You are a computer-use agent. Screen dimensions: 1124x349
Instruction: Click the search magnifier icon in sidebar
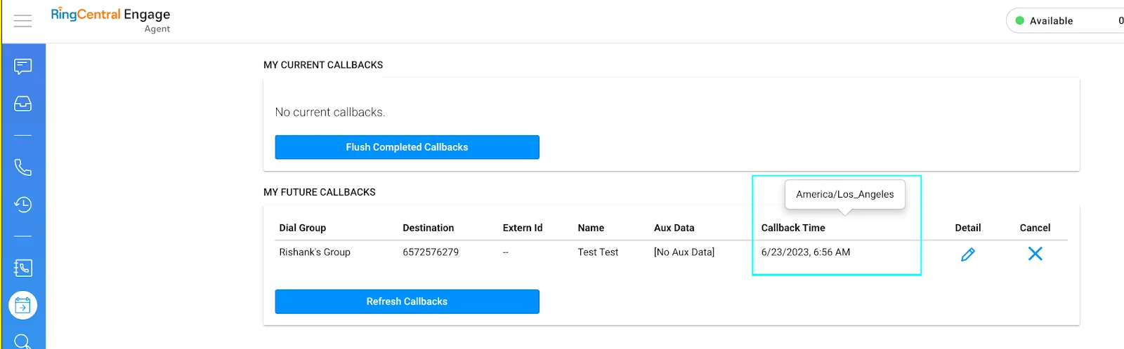(22, 341)
